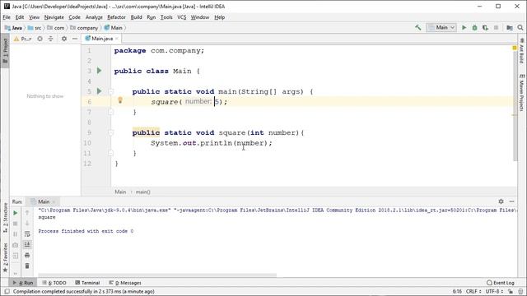The image size is (527, 296).
Task: Close the Main.java editor tab
Action: (117, 39)
